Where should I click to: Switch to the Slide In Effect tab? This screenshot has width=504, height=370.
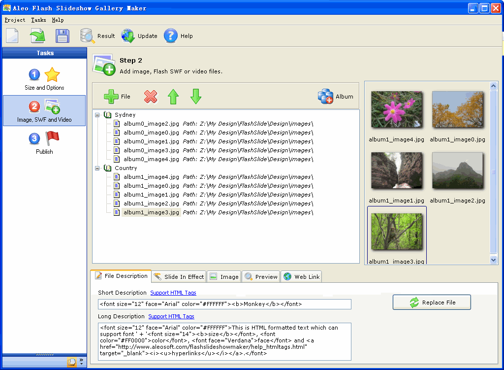(179, 277)
